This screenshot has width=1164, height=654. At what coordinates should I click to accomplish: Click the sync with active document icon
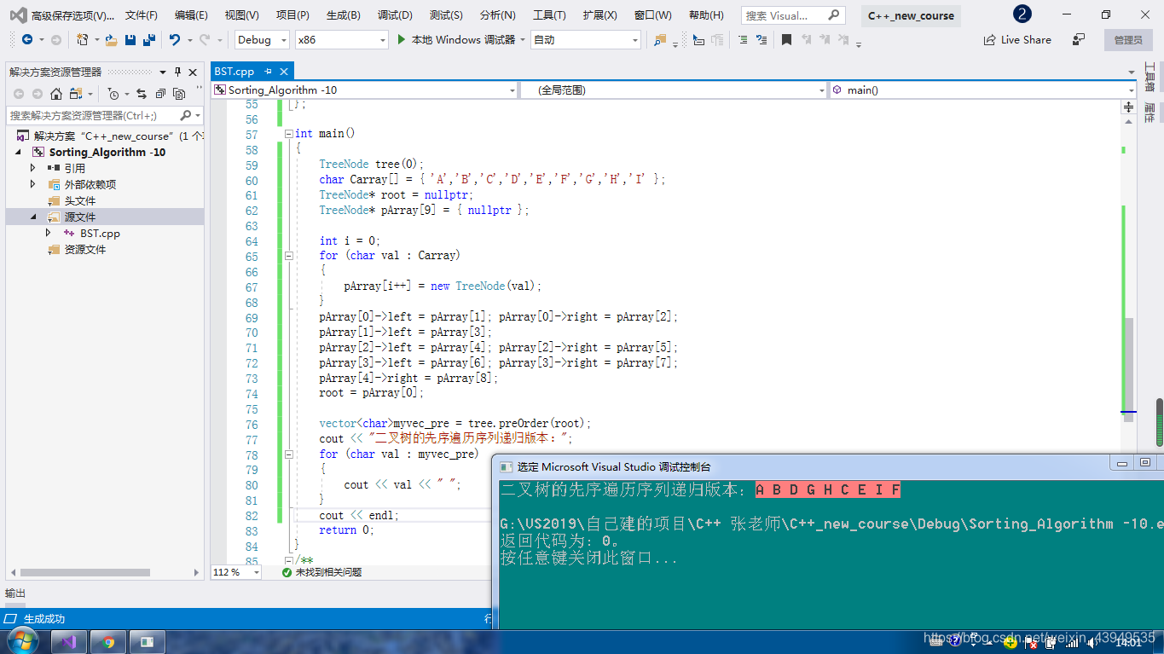tap(141, 94)
